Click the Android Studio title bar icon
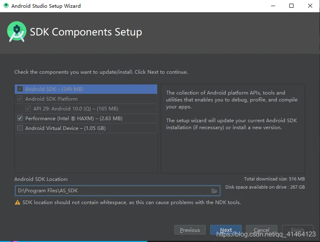Screen dimensions: 320x242 [x=6, y=6]
